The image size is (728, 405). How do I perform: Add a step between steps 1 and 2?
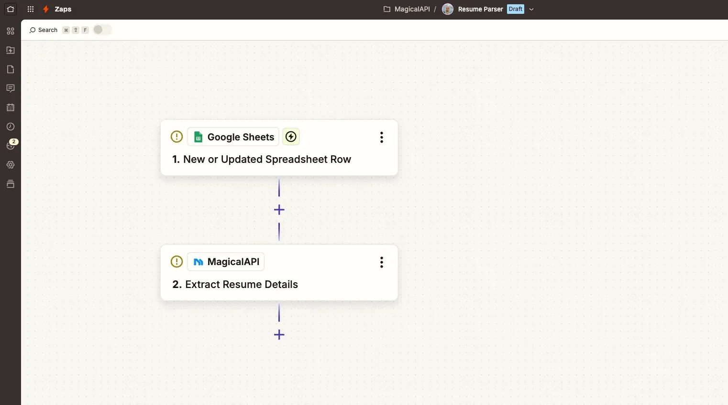click(x=279, y=210)
